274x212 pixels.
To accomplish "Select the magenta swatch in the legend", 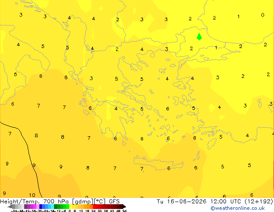I will click(x=35, y=206).
